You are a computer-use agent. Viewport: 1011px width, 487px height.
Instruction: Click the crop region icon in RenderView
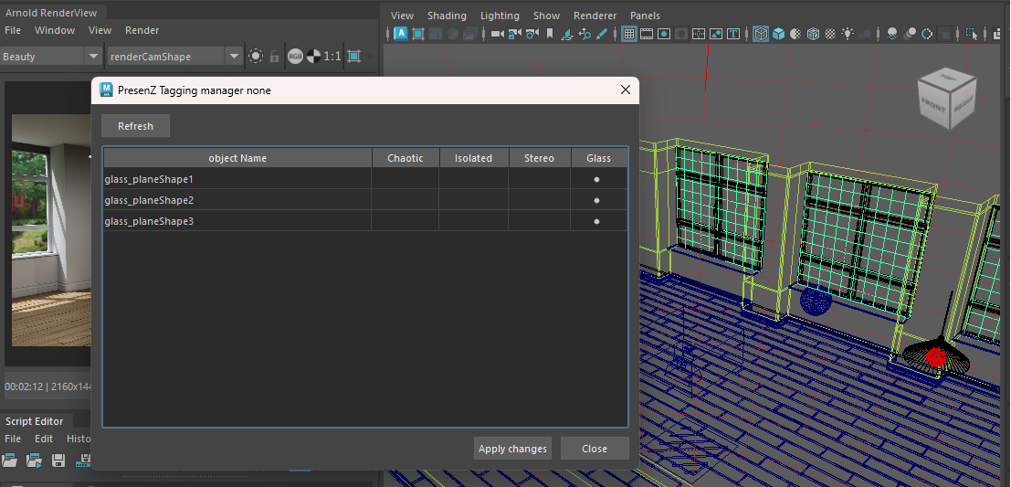(x=353, y=57)
